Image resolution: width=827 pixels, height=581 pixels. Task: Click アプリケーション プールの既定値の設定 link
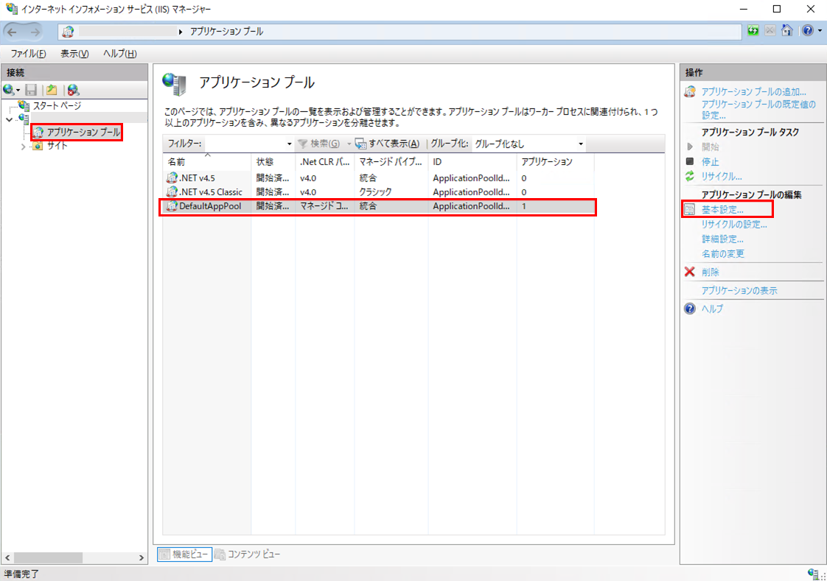758,110
